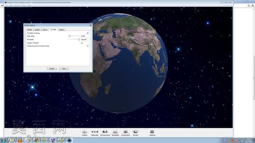Screen dimensions: 255x143
Task: Toggle the Turntable rendering checkbox
Action: point(88,33)
